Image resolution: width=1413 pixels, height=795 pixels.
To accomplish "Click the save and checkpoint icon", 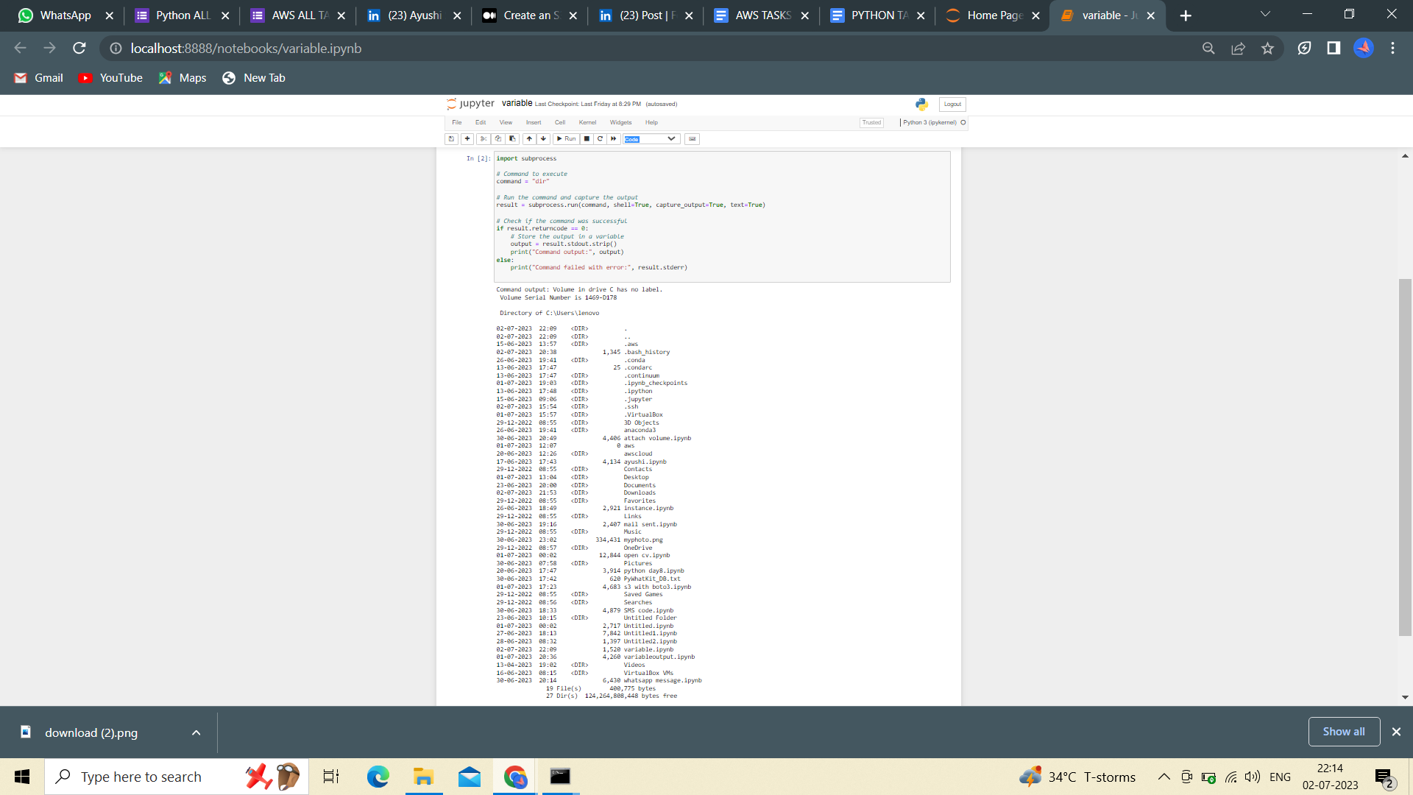I will point(451,138).
